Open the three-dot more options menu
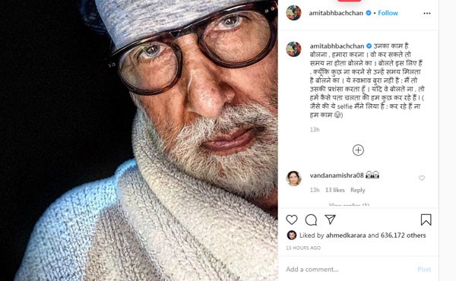The height and width of the screenshot is (281, 456). tap(427, 14)
